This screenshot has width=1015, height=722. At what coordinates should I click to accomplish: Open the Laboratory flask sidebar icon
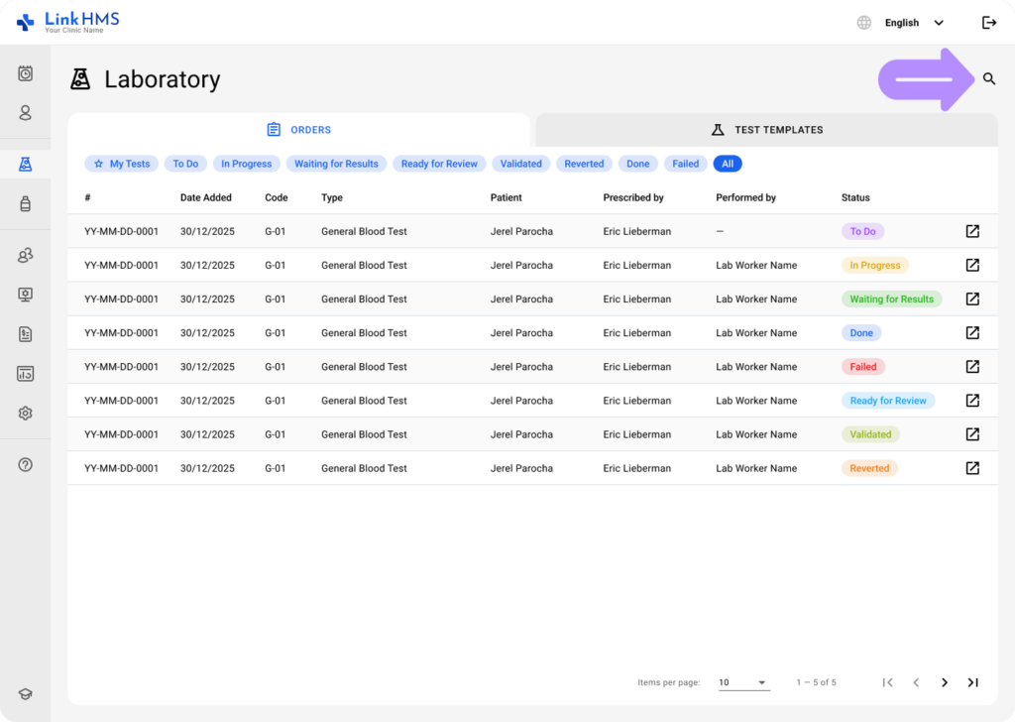coord(26,164)
